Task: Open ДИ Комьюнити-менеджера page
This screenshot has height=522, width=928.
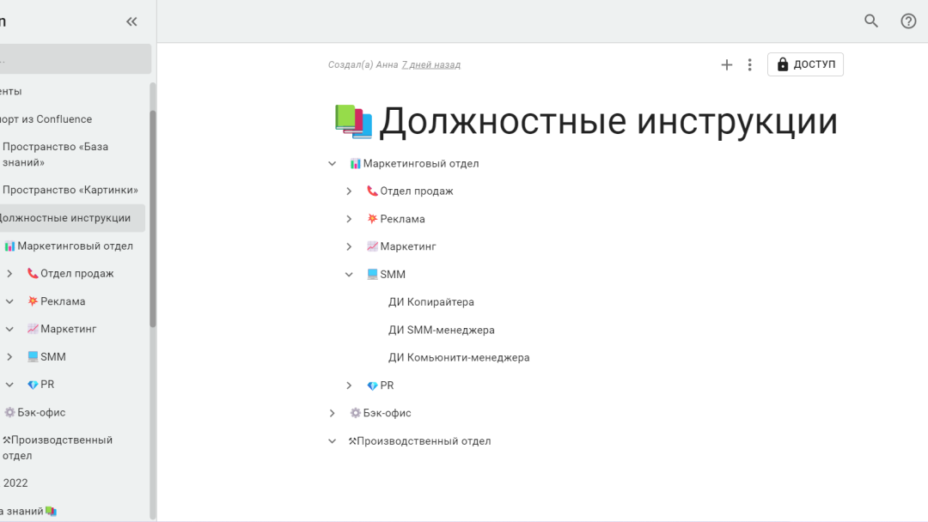Action: point(458,357)
